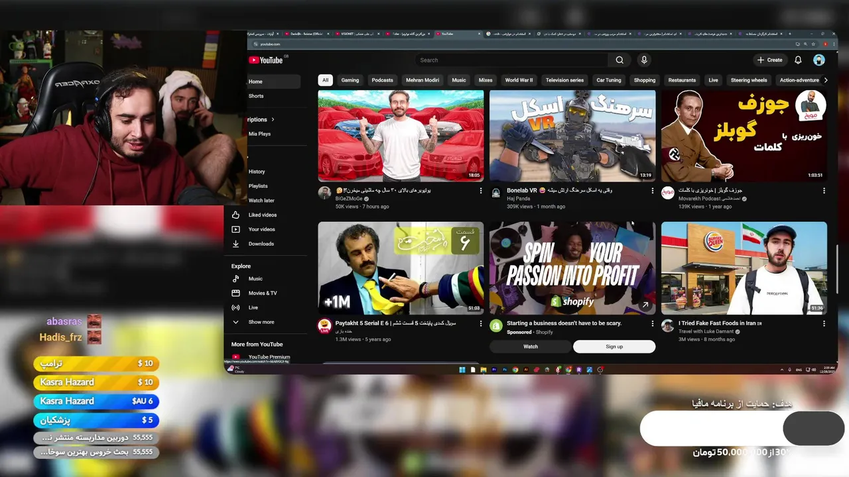849x477 pixels.
Task: Click the YouTube logo
Action: click(266, 60)
